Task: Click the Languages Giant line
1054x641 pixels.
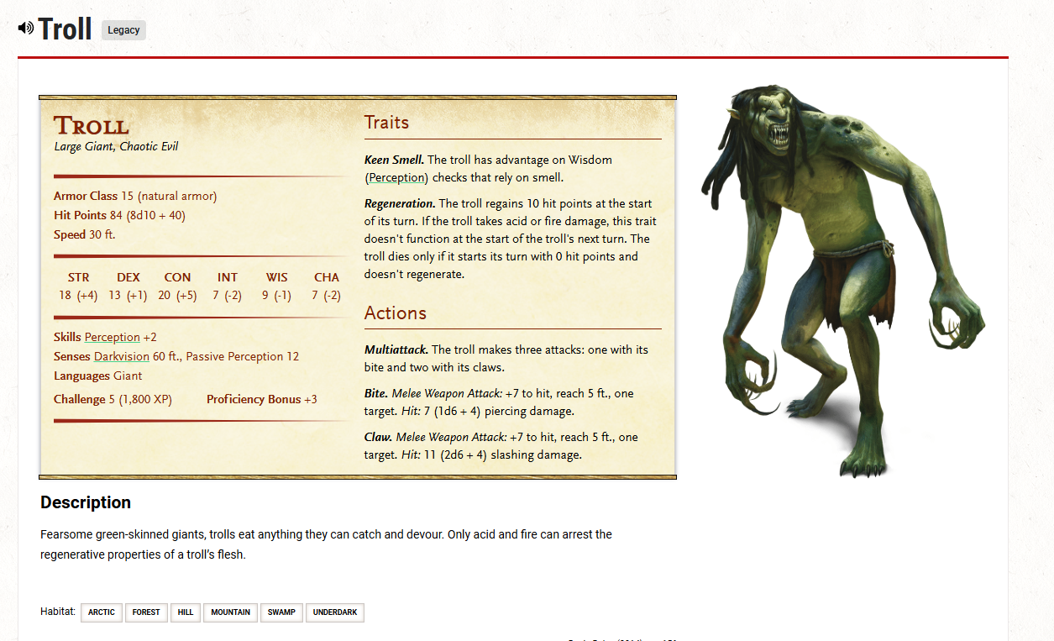Action: click(98, 376)
